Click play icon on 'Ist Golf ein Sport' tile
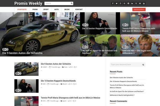Image resolution: width=160 pixels, height=106 pixels. point(84,47)
